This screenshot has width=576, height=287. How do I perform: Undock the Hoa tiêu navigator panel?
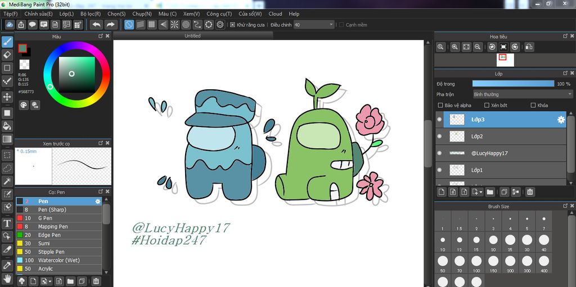pyautogui.click(x=566, y=36)
